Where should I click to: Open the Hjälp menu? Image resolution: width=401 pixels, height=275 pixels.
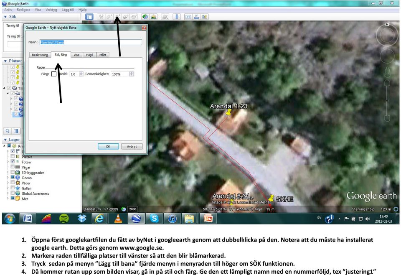(x=83, y=10)
